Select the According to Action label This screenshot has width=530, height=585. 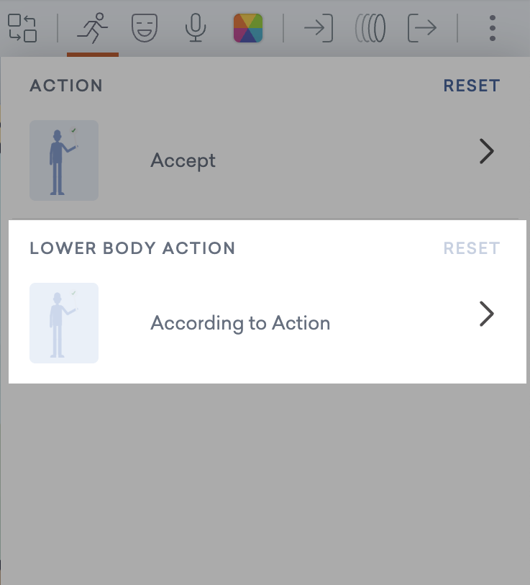(x=240, y=322)
